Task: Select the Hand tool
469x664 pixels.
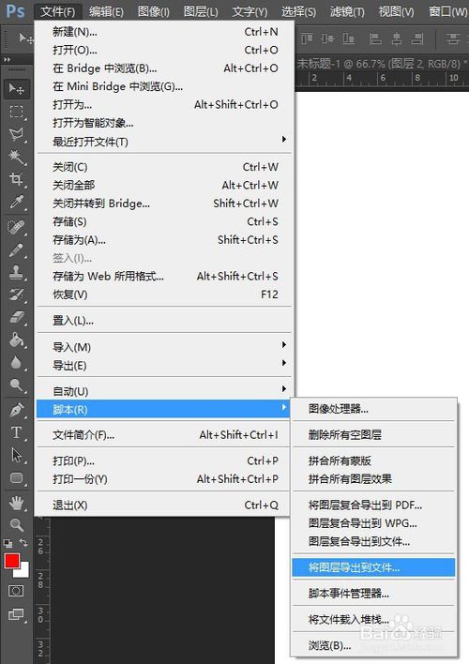Action: coord(17,503)
